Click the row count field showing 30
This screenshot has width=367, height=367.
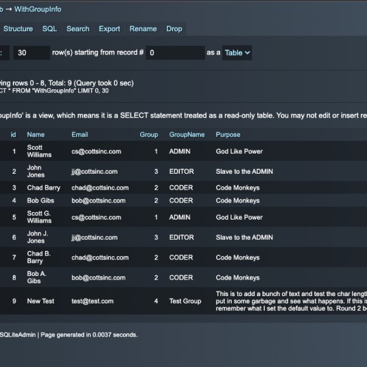pyautogui.click(x=31, y=53)
